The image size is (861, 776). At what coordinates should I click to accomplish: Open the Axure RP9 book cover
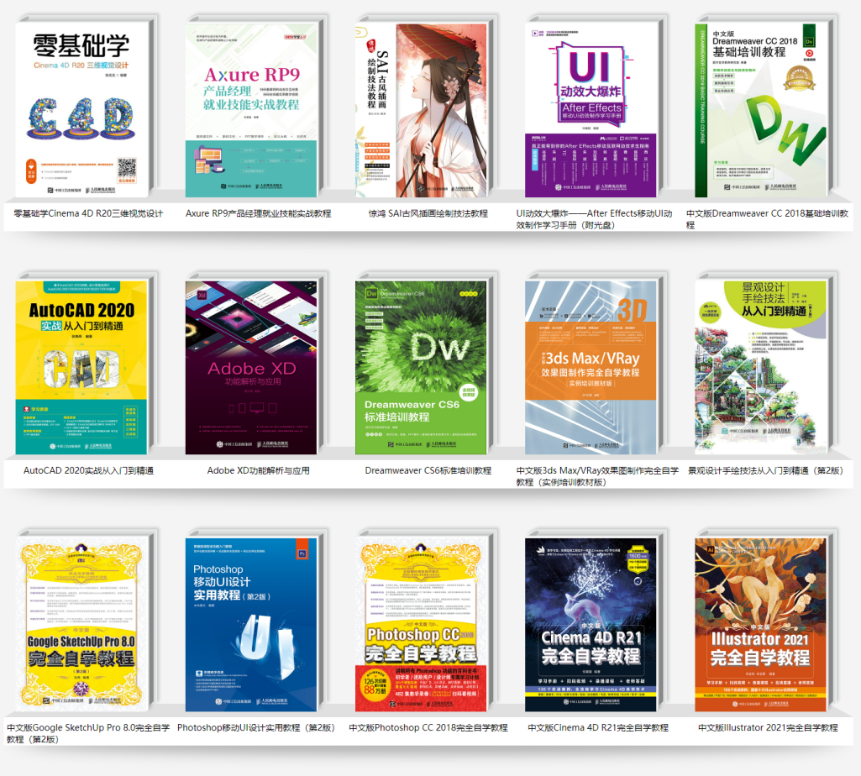251,110
